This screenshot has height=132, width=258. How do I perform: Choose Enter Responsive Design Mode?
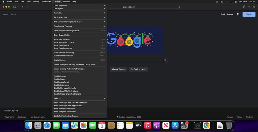pyautogui.click(x=79, y=31)
